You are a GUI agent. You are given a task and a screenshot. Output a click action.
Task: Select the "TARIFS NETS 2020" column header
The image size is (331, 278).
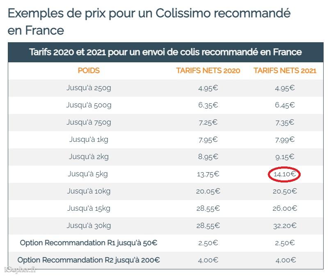[208, 71]
